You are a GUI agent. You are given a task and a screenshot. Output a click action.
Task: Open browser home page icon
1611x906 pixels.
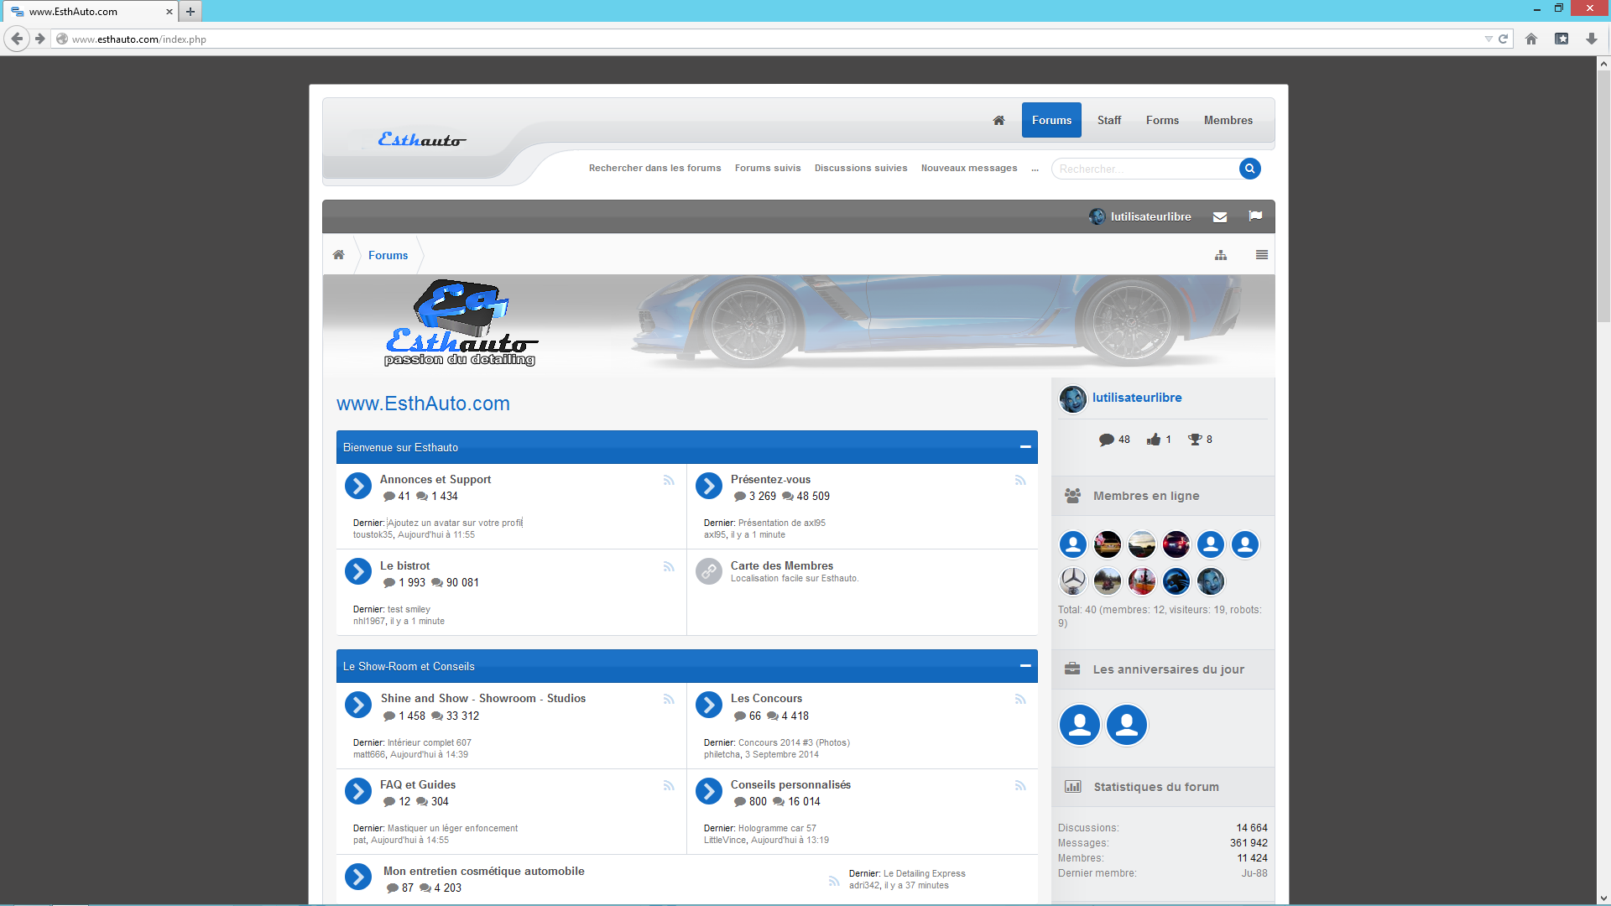click(1531, 39)
